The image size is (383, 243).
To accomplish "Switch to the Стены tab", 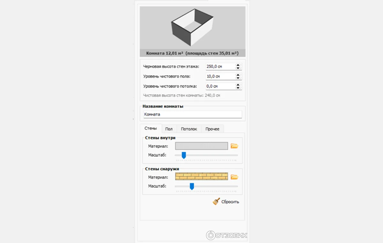I will tap(151, 128).
